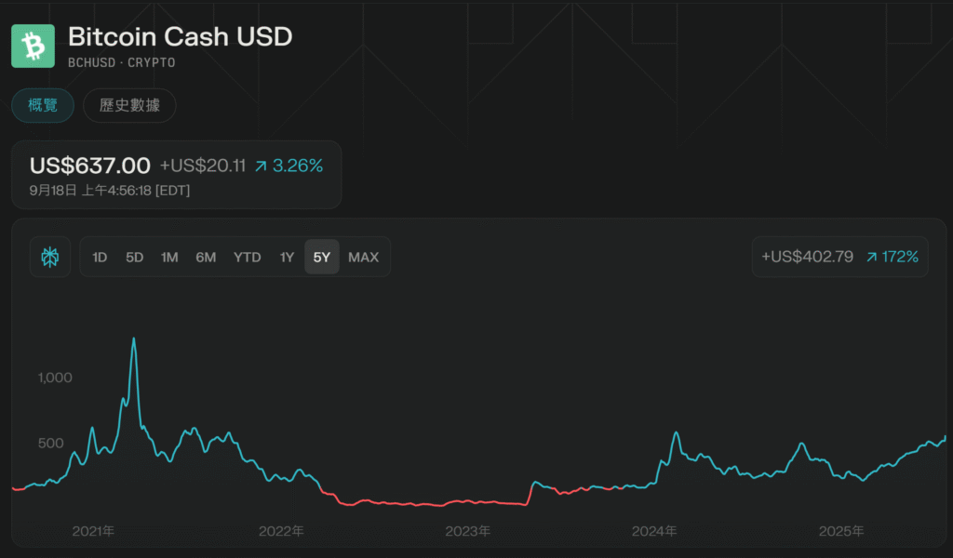Click the active 5Y range button
Screen dimensions: 953x558
point(322,258)
